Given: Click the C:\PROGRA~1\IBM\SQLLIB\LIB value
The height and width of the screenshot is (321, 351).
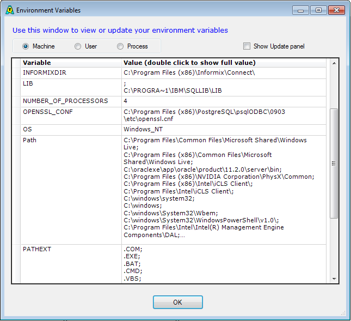Looking at the screenshot, I should coord(173,90).
